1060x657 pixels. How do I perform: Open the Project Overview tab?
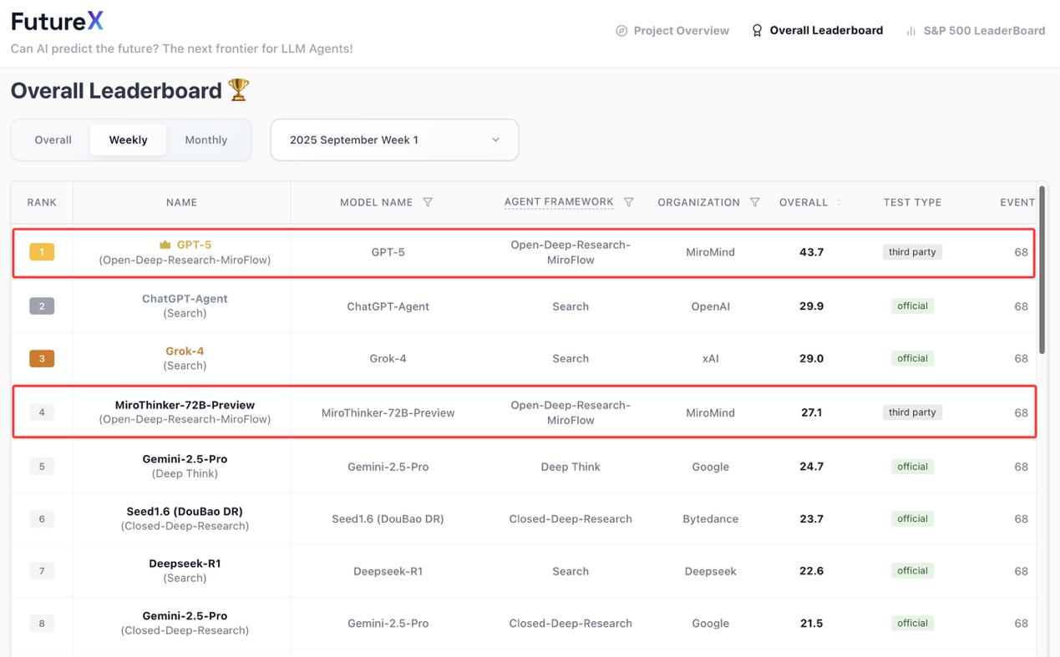pyautogui.click(x=672, y=31)
